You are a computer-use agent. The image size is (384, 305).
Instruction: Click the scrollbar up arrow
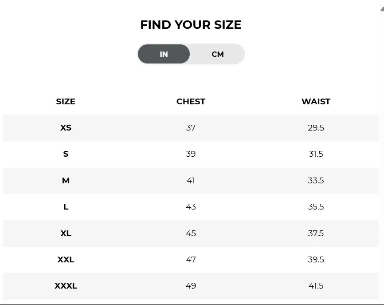pyautogui.click(x=382, y=9)
